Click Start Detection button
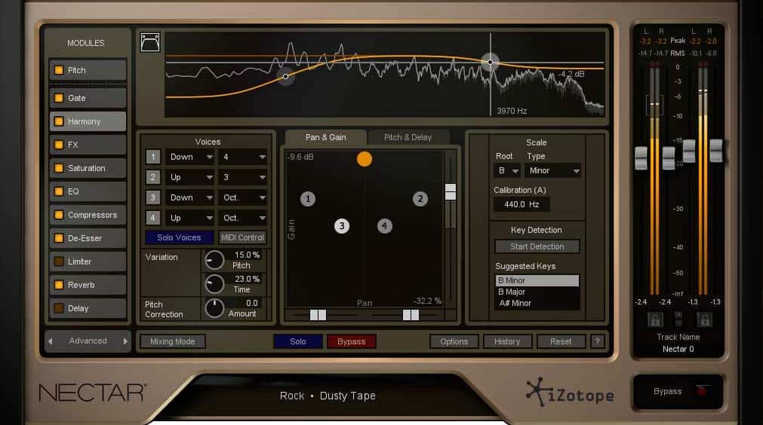 point(537,246)
